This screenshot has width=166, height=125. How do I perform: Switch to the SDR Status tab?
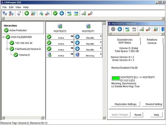pos(125,43)
